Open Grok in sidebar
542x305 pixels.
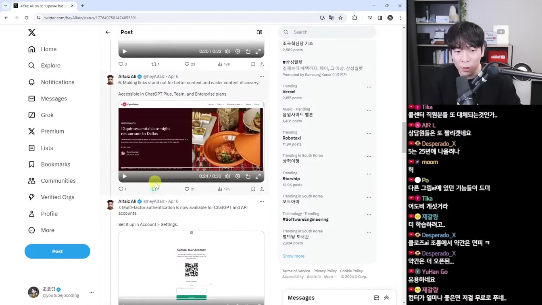click(41, 115)
